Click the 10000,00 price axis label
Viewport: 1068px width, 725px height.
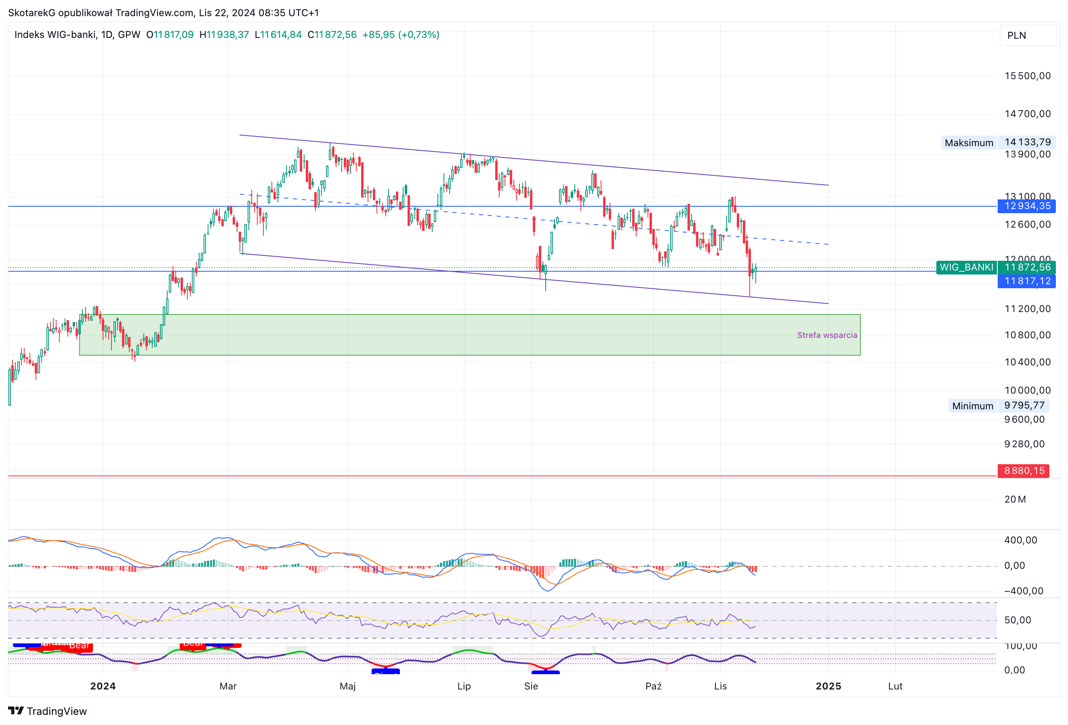1027,391
